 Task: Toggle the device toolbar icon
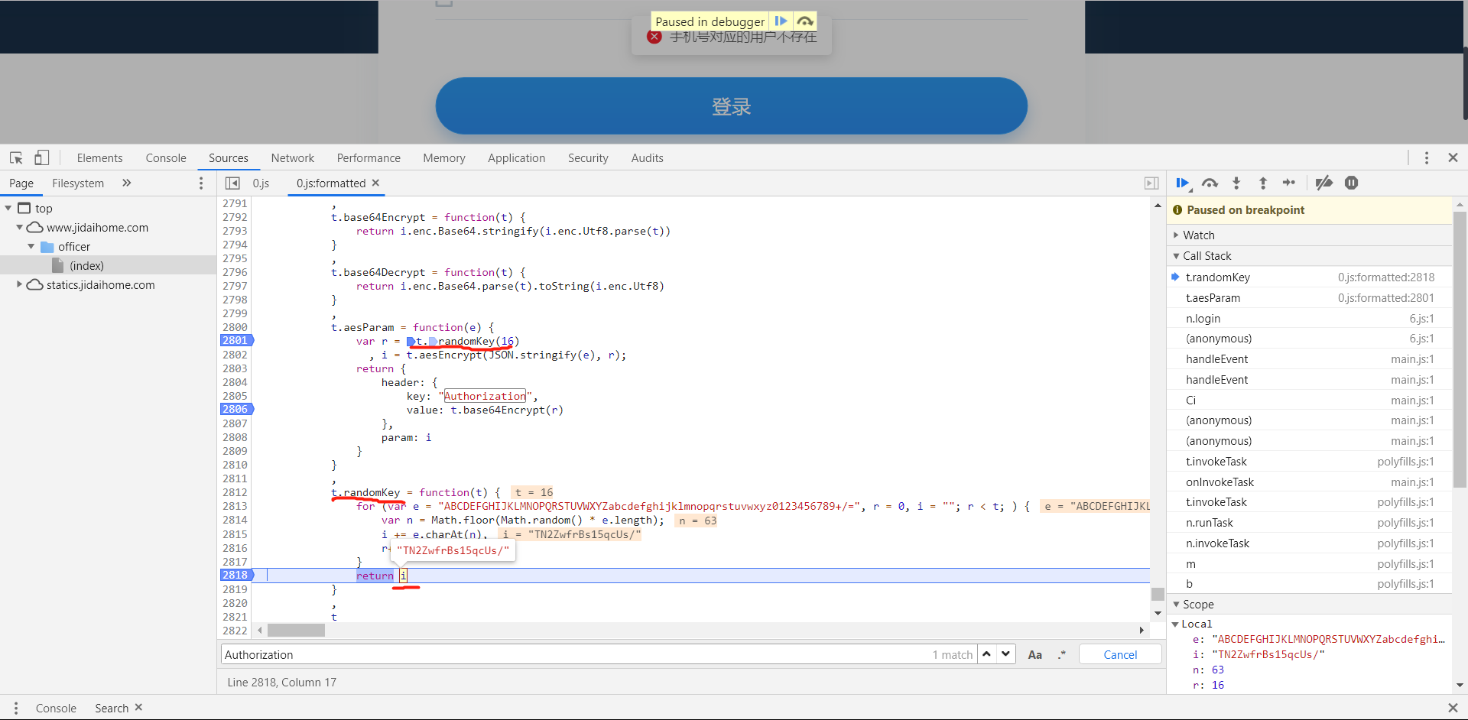41,157
